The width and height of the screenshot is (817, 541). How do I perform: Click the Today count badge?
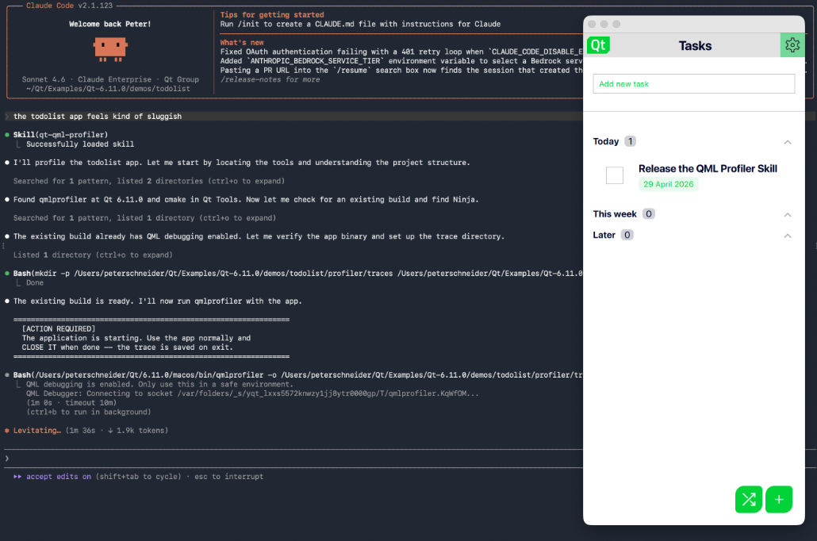coord(630,141)
